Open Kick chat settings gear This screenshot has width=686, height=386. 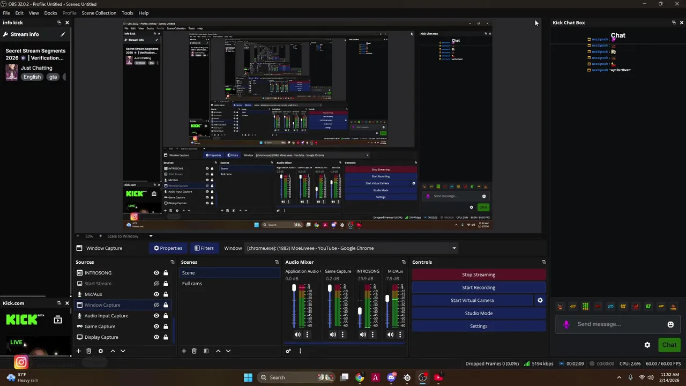(647, 345)
